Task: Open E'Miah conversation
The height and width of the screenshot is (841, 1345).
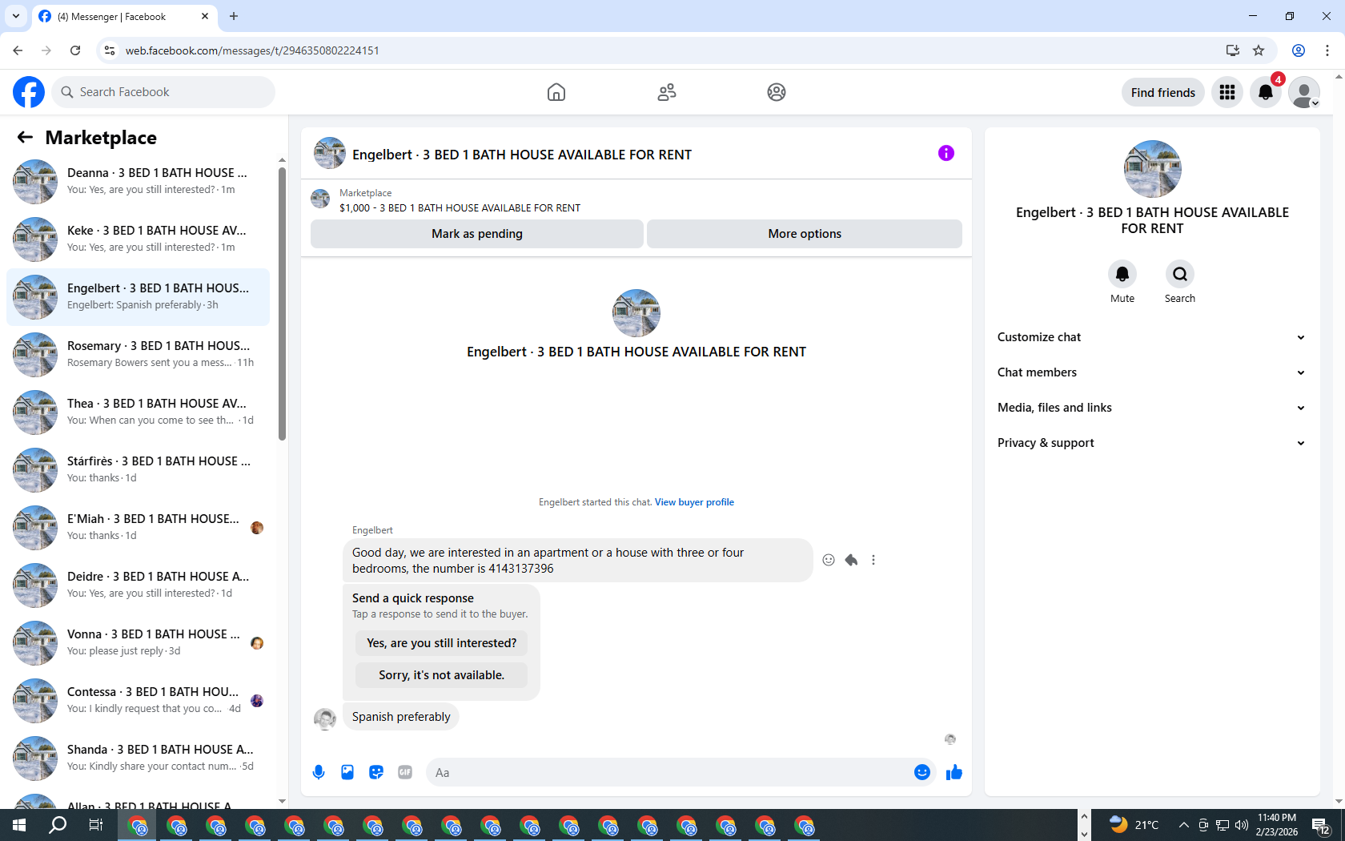Action: click(x=138, y=528)
